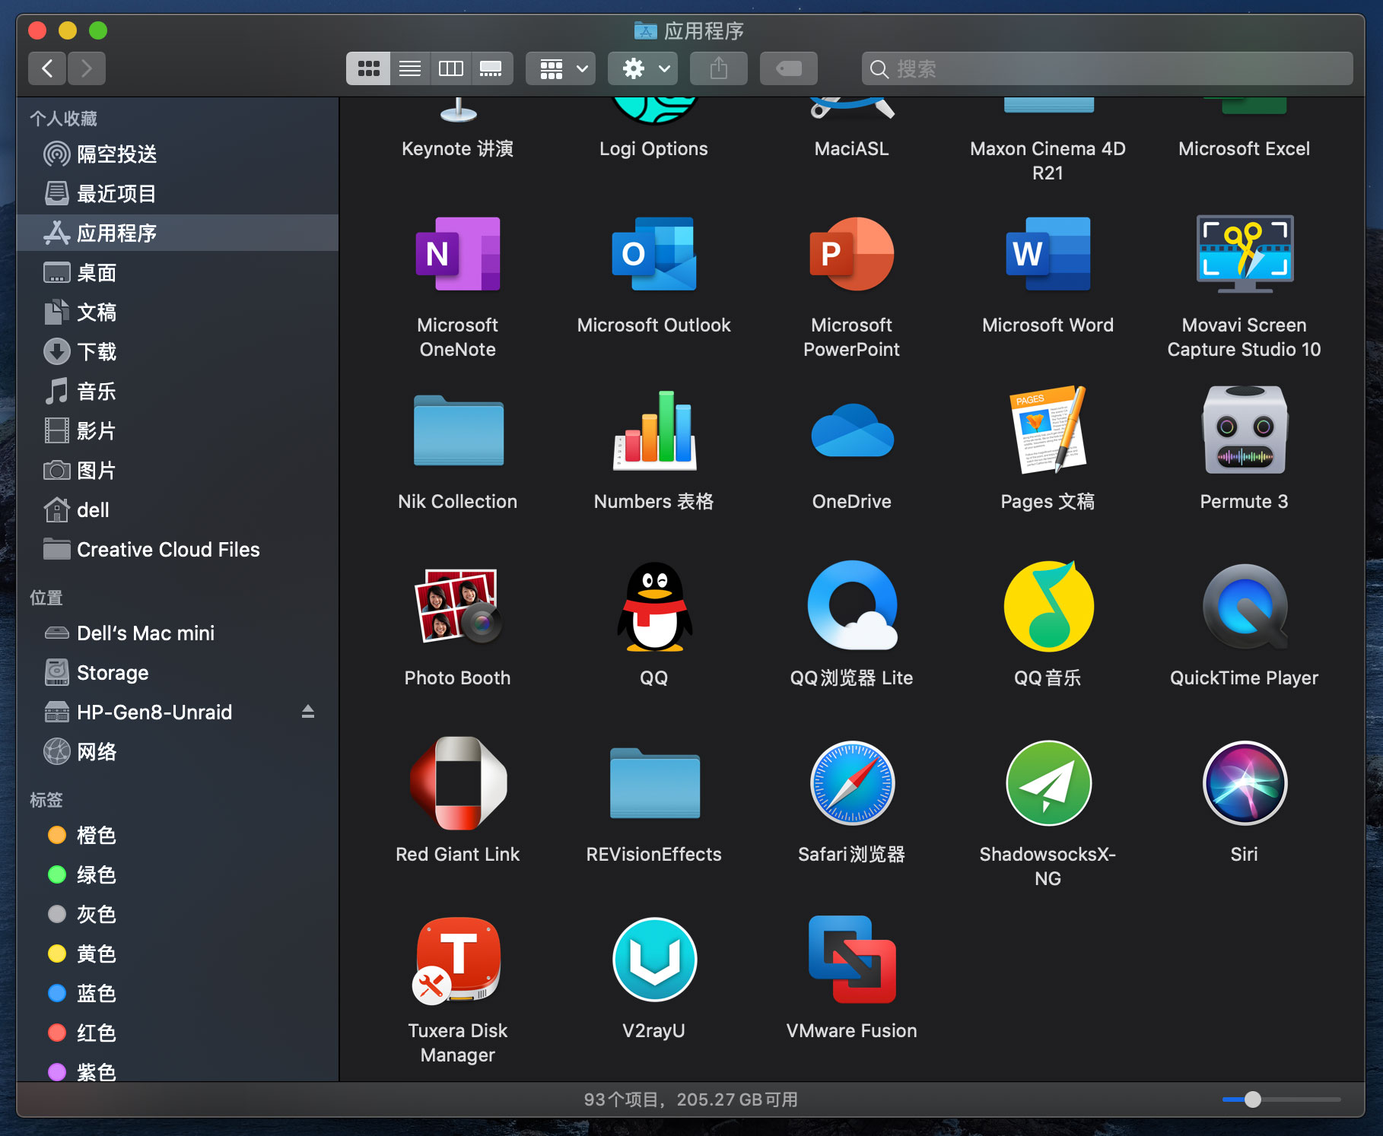Open 音乐 in sidebar
Screen dimensions: 1383x1136
tap(177, 392)
